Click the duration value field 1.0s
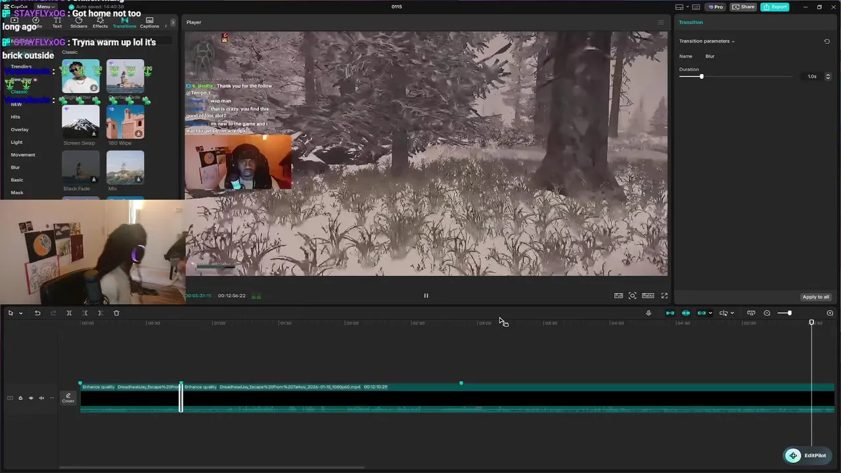This screenshot has height=473, width=841. pyautogui.click(x=812, y=77)
